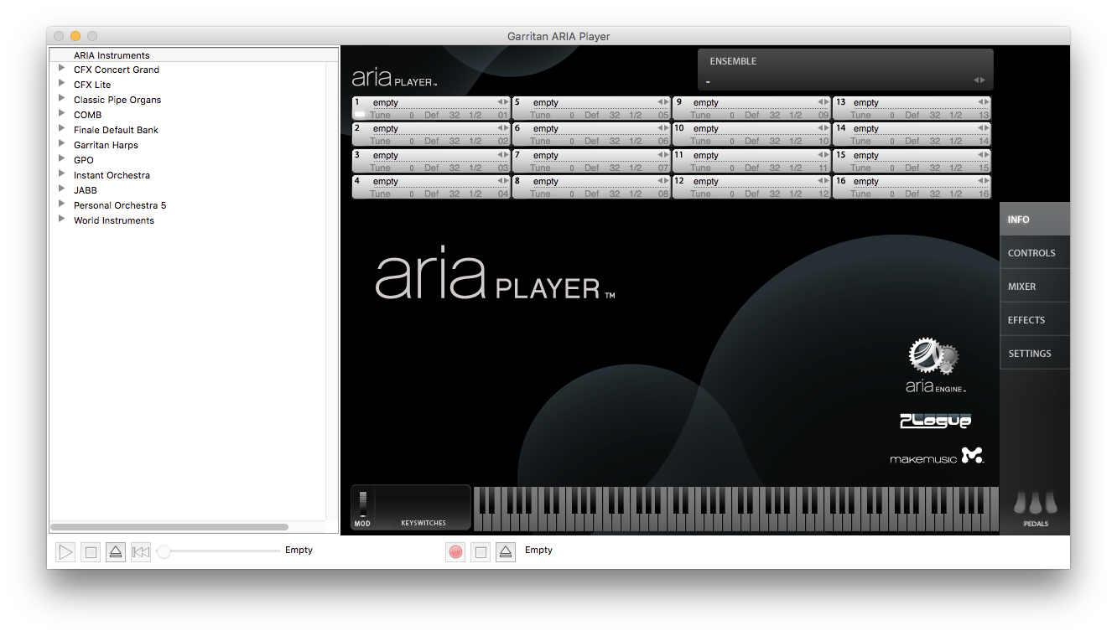Open the SETTINGS tab

(1035, 354)
